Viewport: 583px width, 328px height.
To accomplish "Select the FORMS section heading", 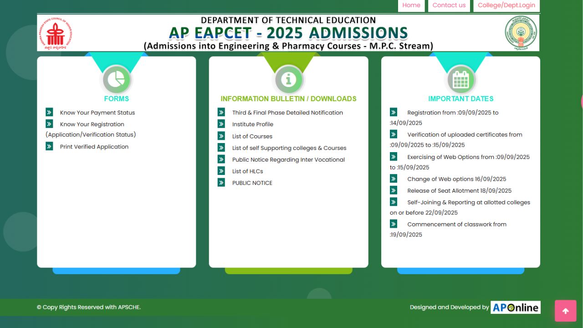I will click(117, 99).
